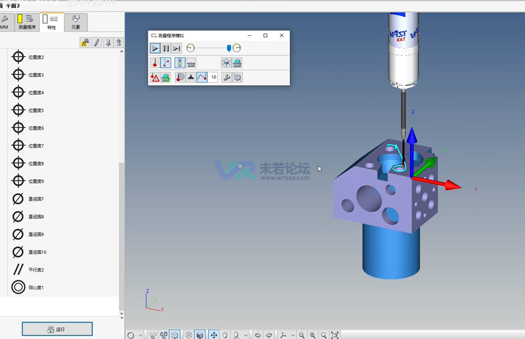This screenshot has height=339, width=525.
Task: Select the 位置度8 characteristic
Action: [28, 163]
